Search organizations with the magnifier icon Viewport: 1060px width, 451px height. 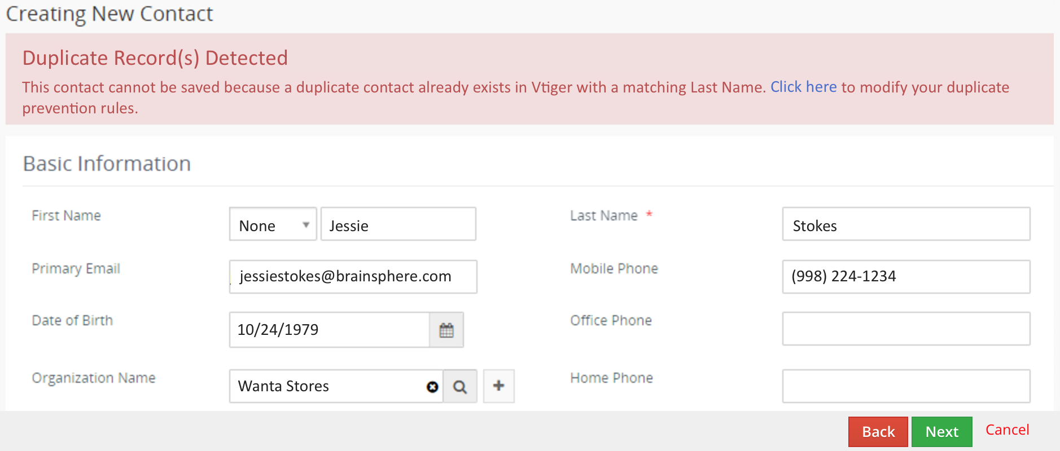(x=460, y=387)
